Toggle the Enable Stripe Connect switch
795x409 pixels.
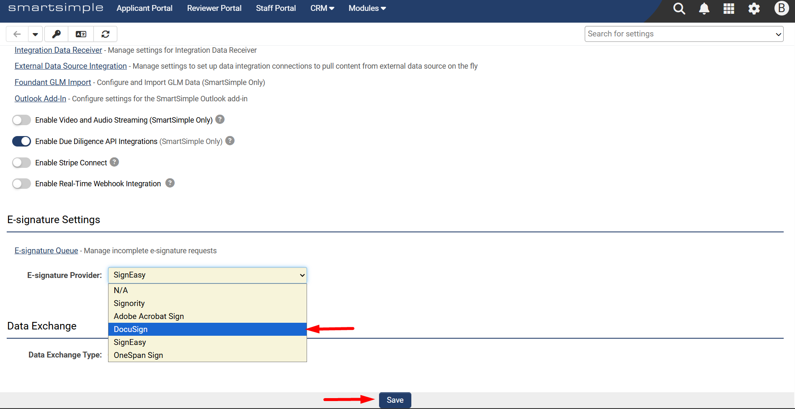click(21, 162)
